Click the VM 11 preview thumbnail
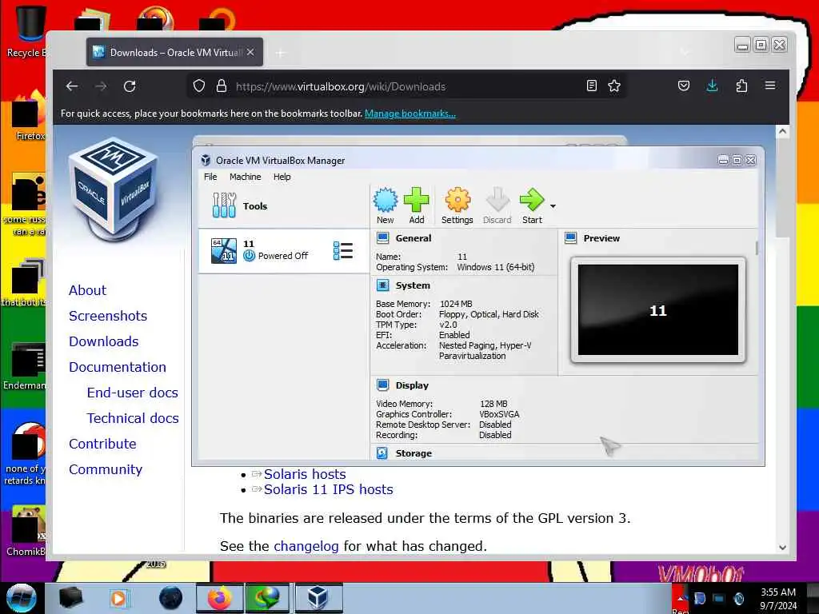This screenshot has height=614, width=819. tap(658, 310)
